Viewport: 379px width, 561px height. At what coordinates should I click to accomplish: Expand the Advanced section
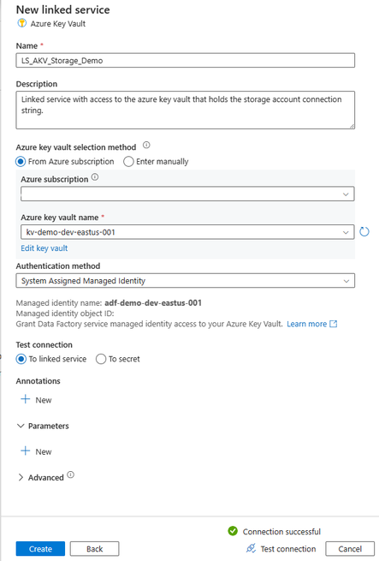point(21,477)
